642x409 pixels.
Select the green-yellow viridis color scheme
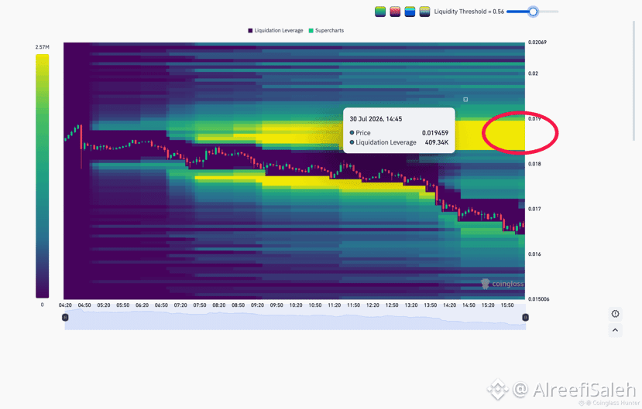[380, 12]
